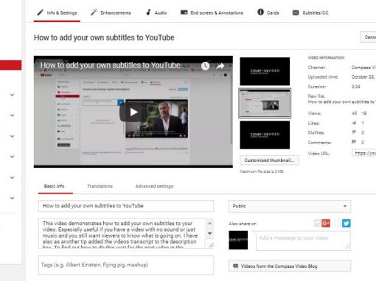Go to End screen & Annotations tab
Screen dimensions: 376x281
[212, 13]
